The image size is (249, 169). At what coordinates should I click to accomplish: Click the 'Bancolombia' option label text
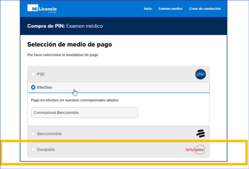point(49,134)
